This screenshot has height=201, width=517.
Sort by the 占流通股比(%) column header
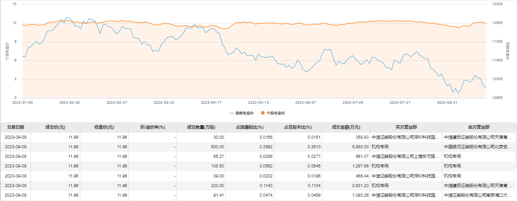point(250,127)
